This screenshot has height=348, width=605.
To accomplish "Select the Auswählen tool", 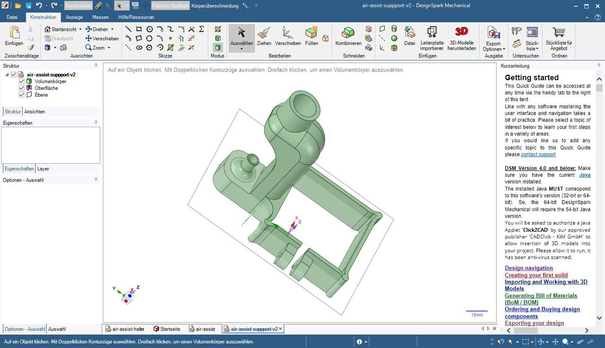I will 241,35.
